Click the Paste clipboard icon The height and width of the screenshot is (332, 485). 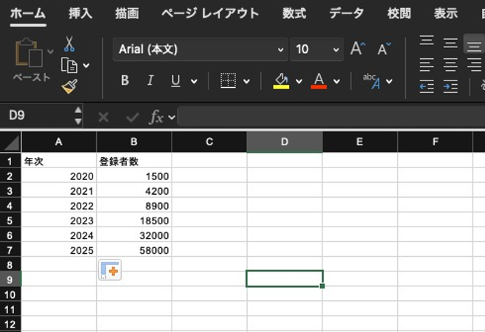point(29,52)
